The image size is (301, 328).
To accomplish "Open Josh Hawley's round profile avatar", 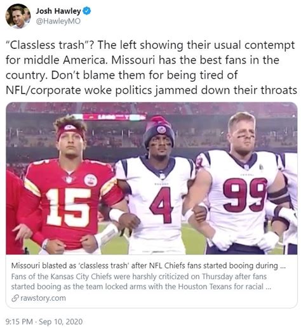I will [x=18, y=16].
